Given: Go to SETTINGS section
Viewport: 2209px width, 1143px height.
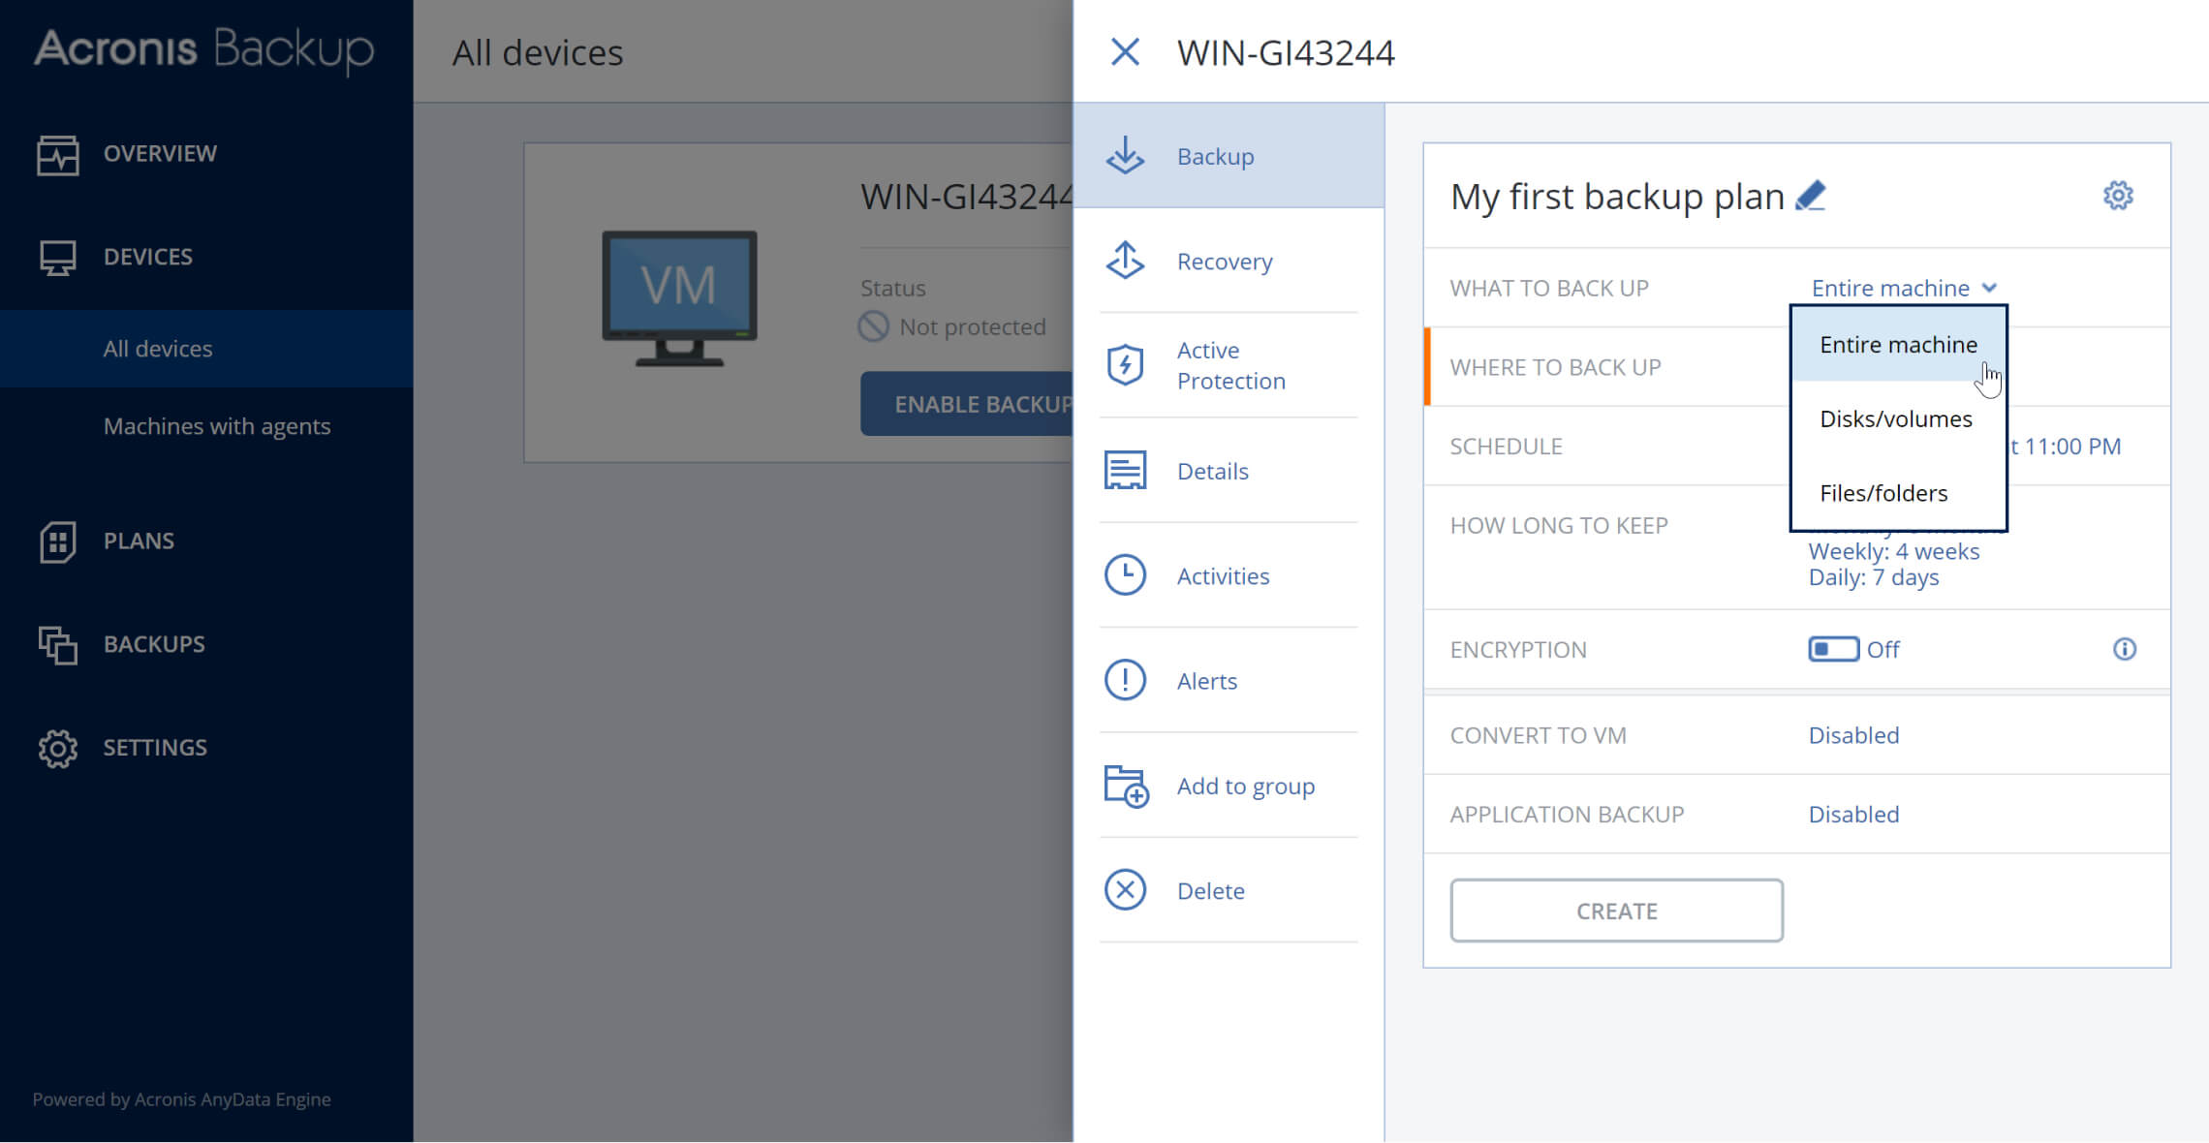Looking at the screenshot, I should pyautogui.click(x=155, y=748).
